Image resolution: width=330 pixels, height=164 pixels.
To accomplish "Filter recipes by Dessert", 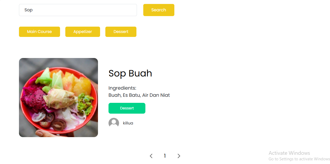I will (121, 32).
